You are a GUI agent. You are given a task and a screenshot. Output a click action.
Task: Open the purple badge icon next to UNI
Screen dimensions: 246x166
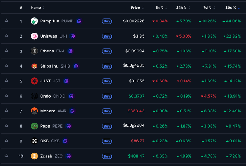click(72, 36)
